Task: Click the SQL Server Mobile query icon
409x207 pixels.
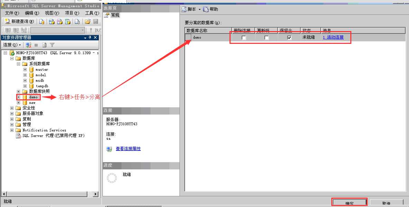Action: tap(77, 22)
